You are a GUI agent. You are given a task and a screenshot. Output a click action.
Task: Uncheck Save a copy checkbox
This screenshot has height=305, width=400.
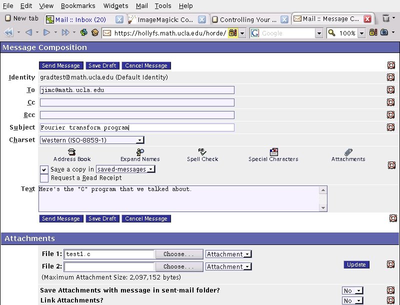(44, 169)
